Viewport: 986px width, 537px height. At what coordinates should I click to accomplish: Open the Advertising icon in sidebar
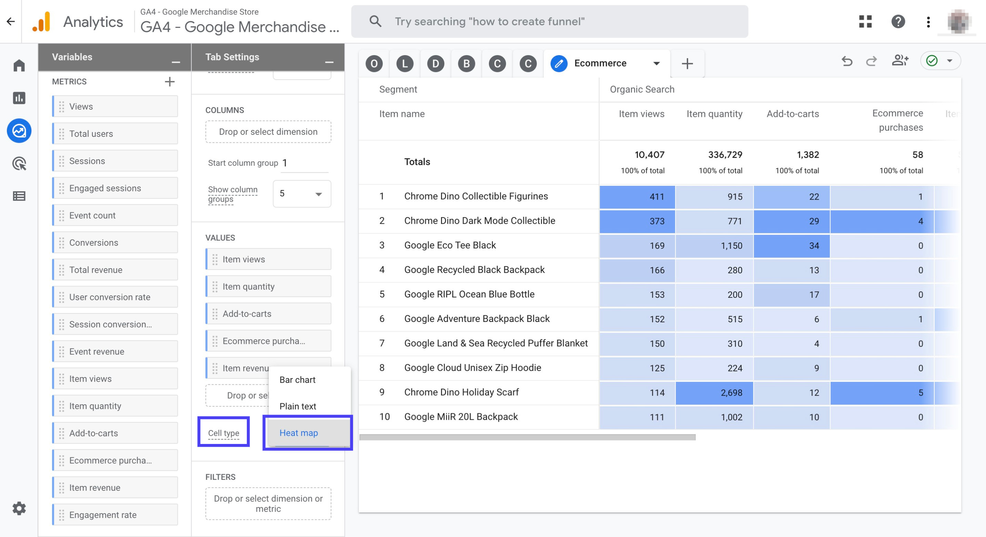tap(19, 164)
